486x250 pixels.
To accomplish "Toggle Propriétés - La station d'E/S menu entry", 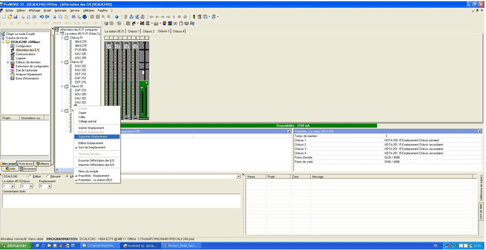I will click(x=95, y=180).
